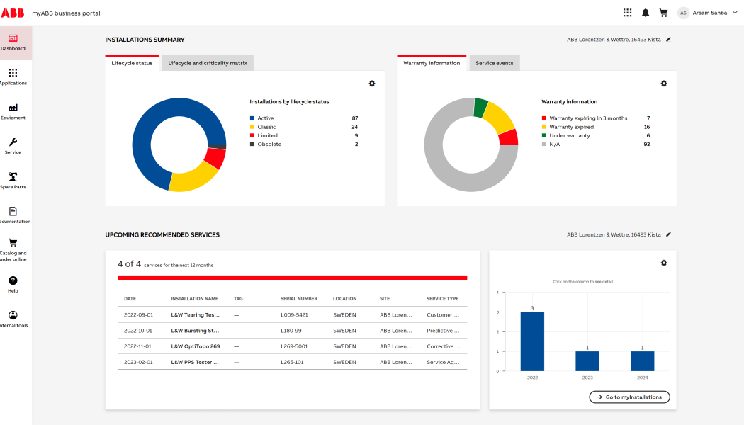Open the L&W OptiTopo 269 installation
Screen dimensions: 744x425
point(196,346)
